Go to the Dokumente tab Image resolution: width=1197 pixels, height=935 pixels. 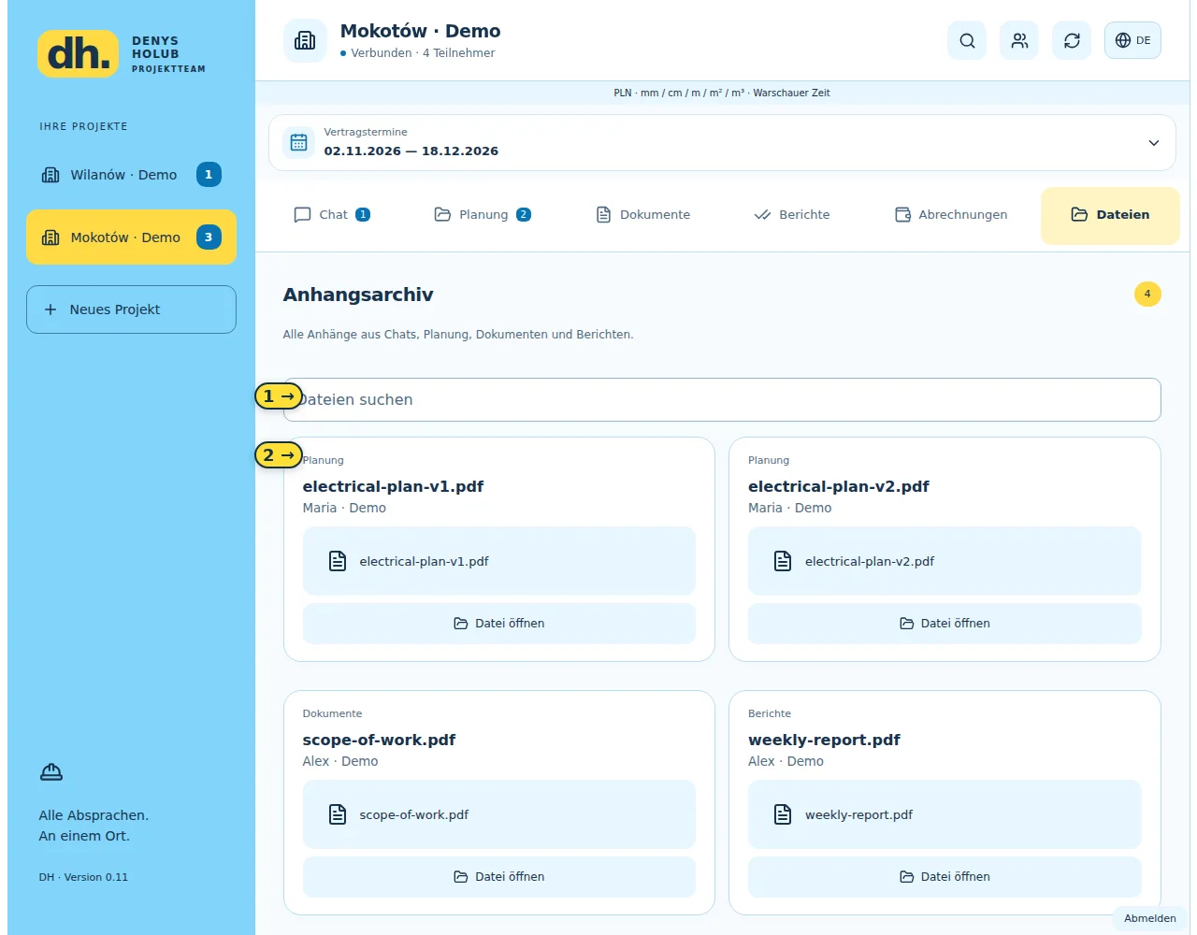(x=643, y=214)
